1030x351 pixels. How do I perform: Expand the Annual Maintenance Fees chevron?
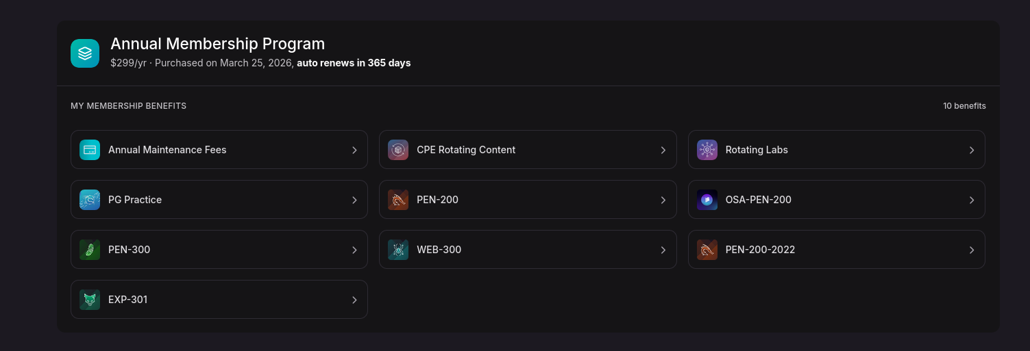354,150
